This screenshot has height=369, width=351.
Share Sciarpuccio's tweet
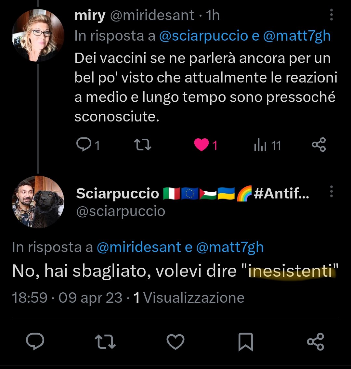(316, 342)
